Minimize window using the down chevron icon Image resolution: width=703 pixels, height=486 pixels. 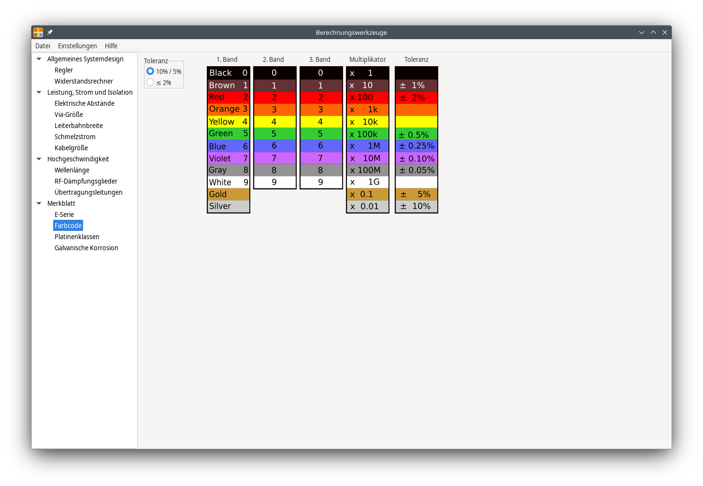[642, 32]
